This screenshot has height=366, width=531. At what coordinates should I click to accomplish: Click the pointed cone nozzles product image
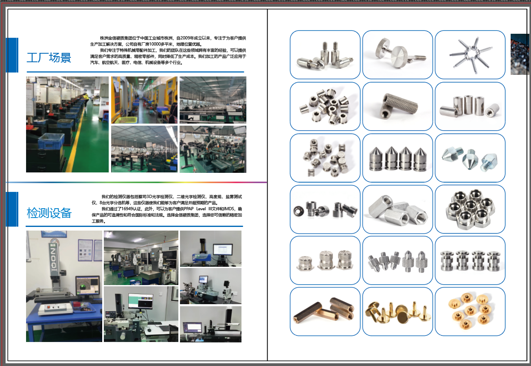point(397,157)
